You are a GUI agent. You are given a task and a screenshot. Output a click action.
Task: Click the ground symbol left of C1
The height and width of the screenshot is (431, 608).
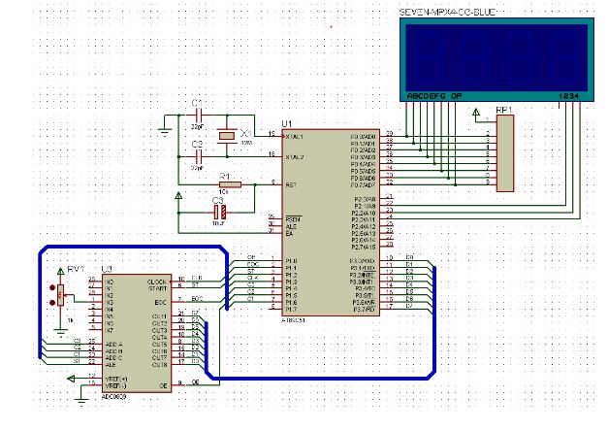pos(165,131)
